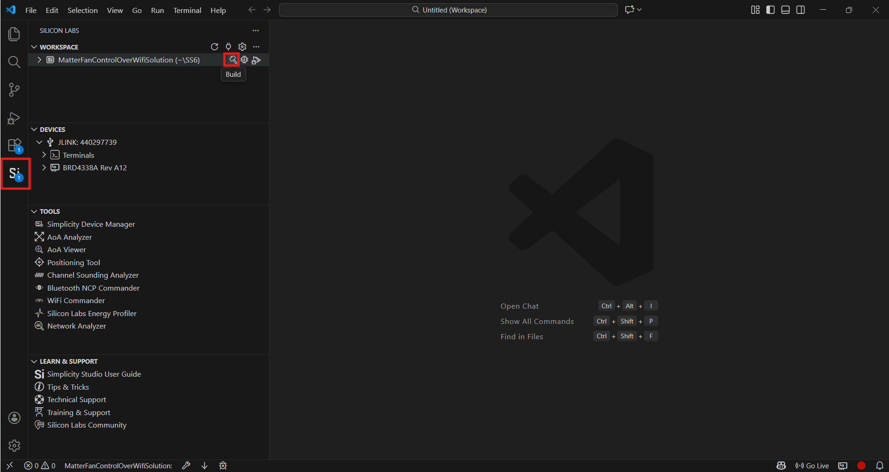Expand the BRD4338A Rev A12 board item
Image resolution: width=889 pixels, height=472 pixels.
point(44,168)
